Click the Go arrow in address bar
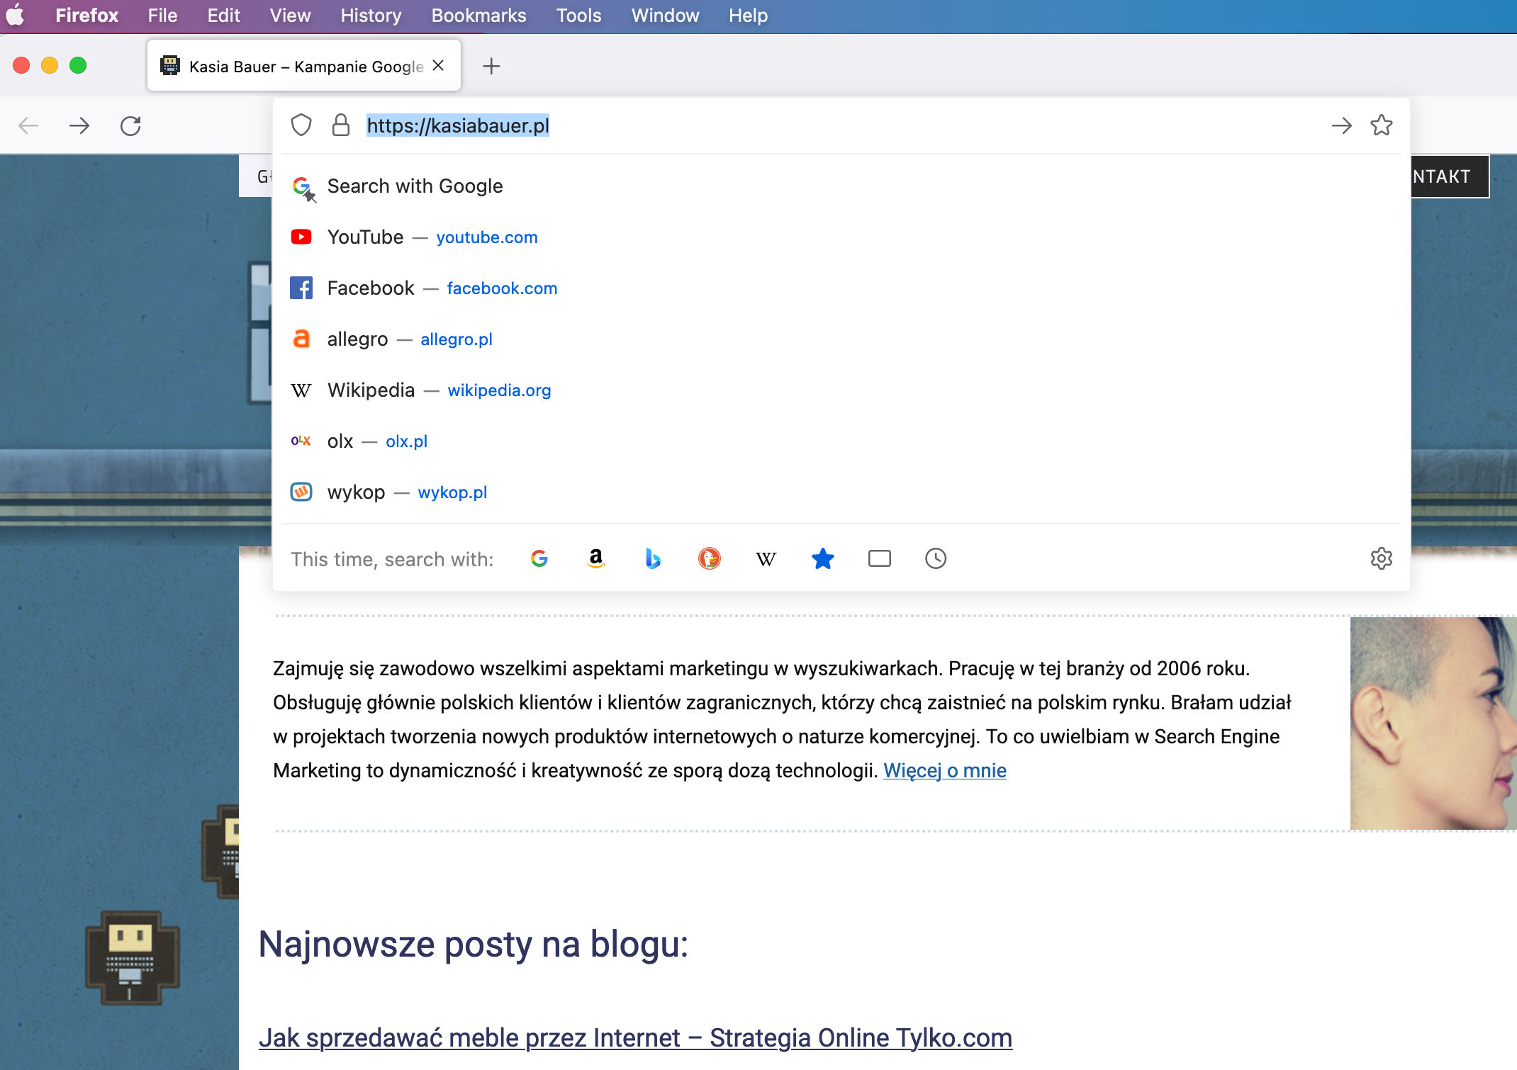This screenshot has width=1517, height=1070. coord(1341,125)
